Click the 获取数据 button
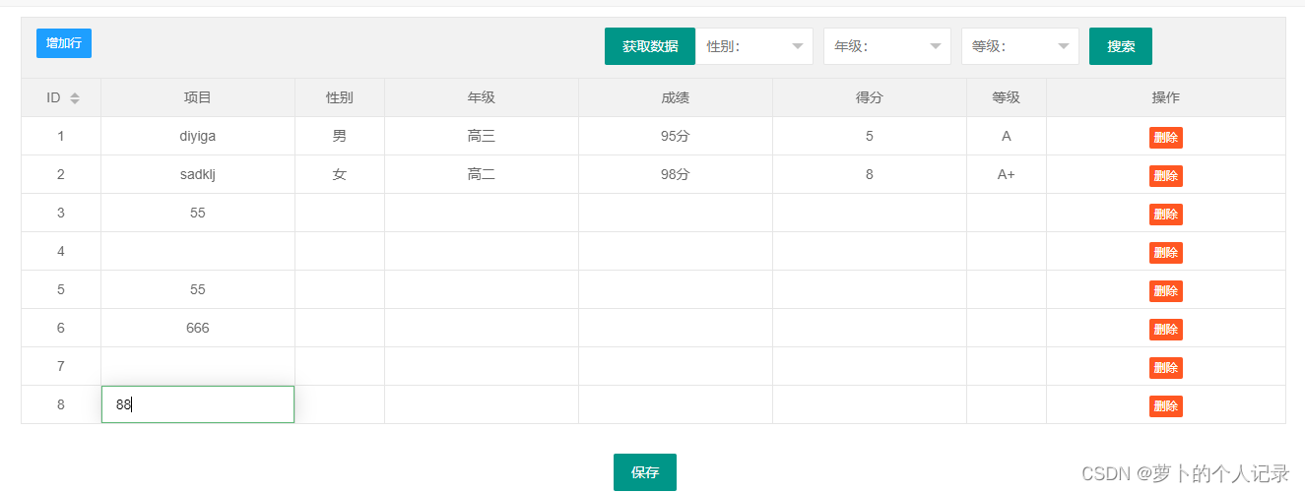Viewport: 1305px width, 493px height. (x=650, y=46)
